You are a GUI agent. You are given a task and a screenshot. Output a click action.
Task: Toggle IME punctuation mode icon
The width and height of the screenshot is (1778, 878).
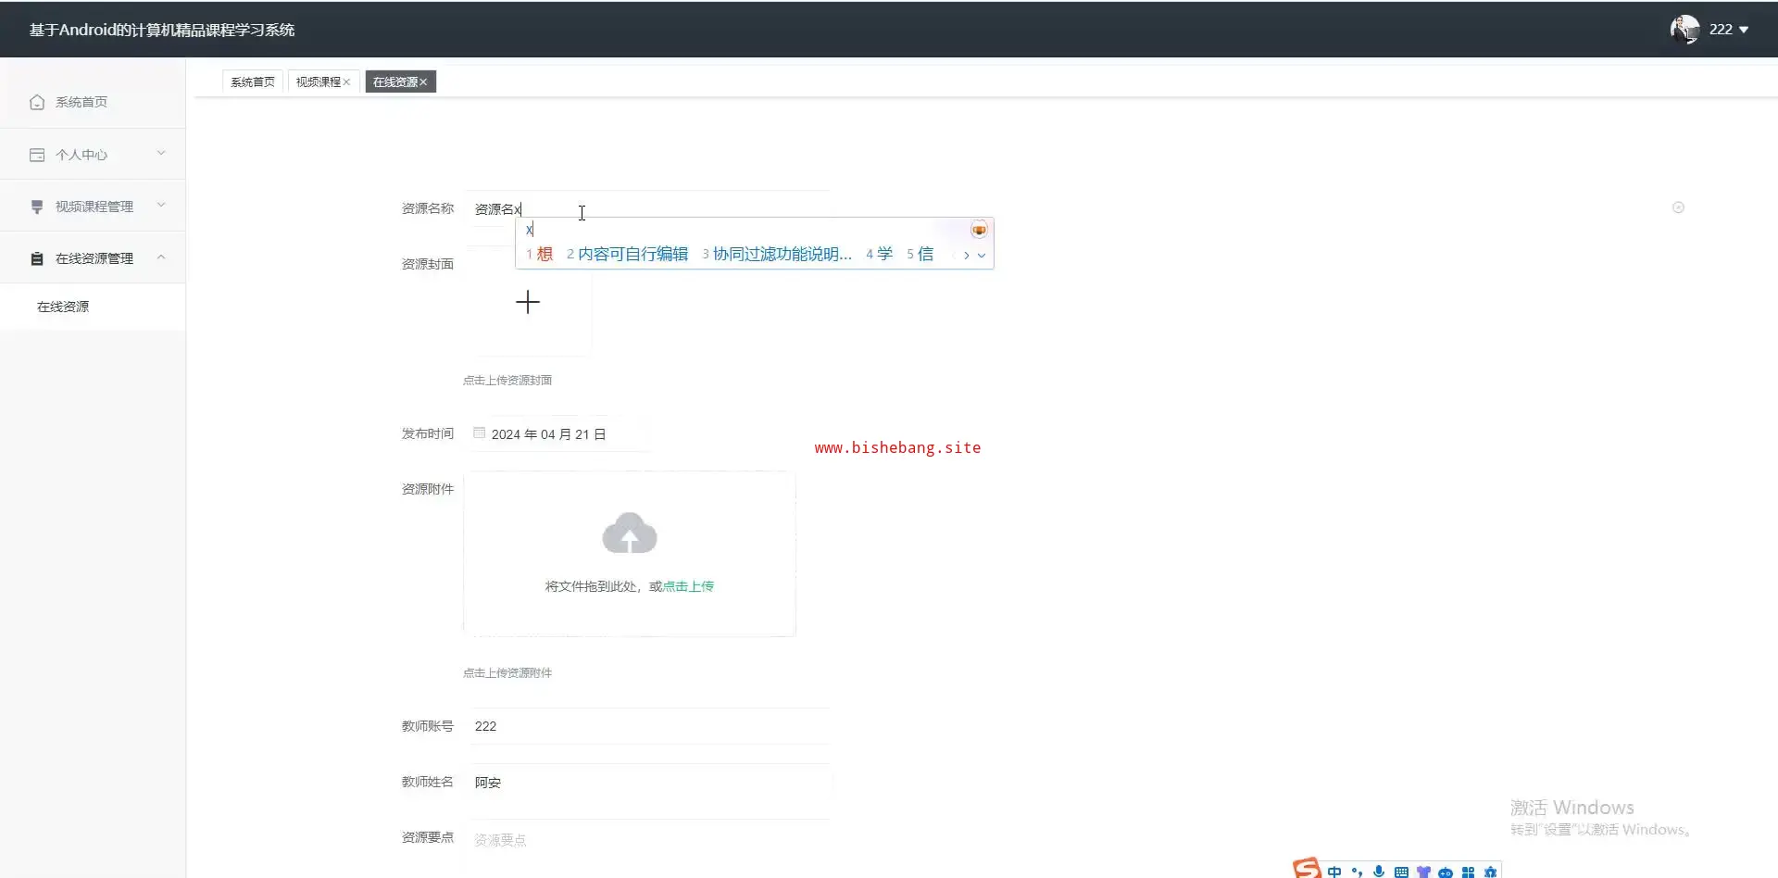click(x=1357, y=872)
